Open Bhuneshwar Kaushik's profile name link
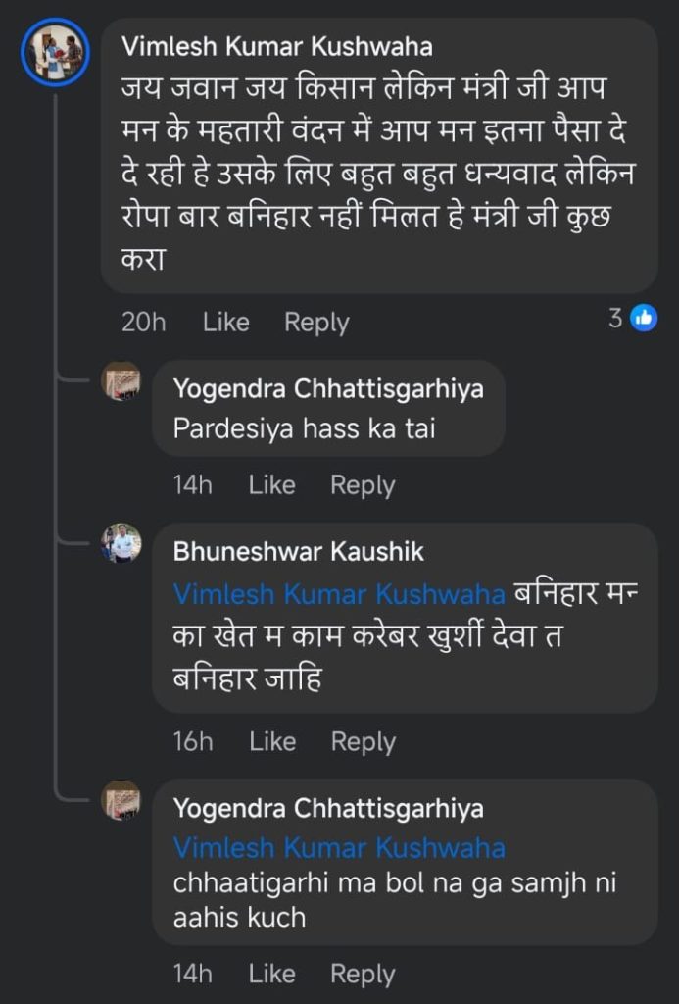 coord(298,552)
